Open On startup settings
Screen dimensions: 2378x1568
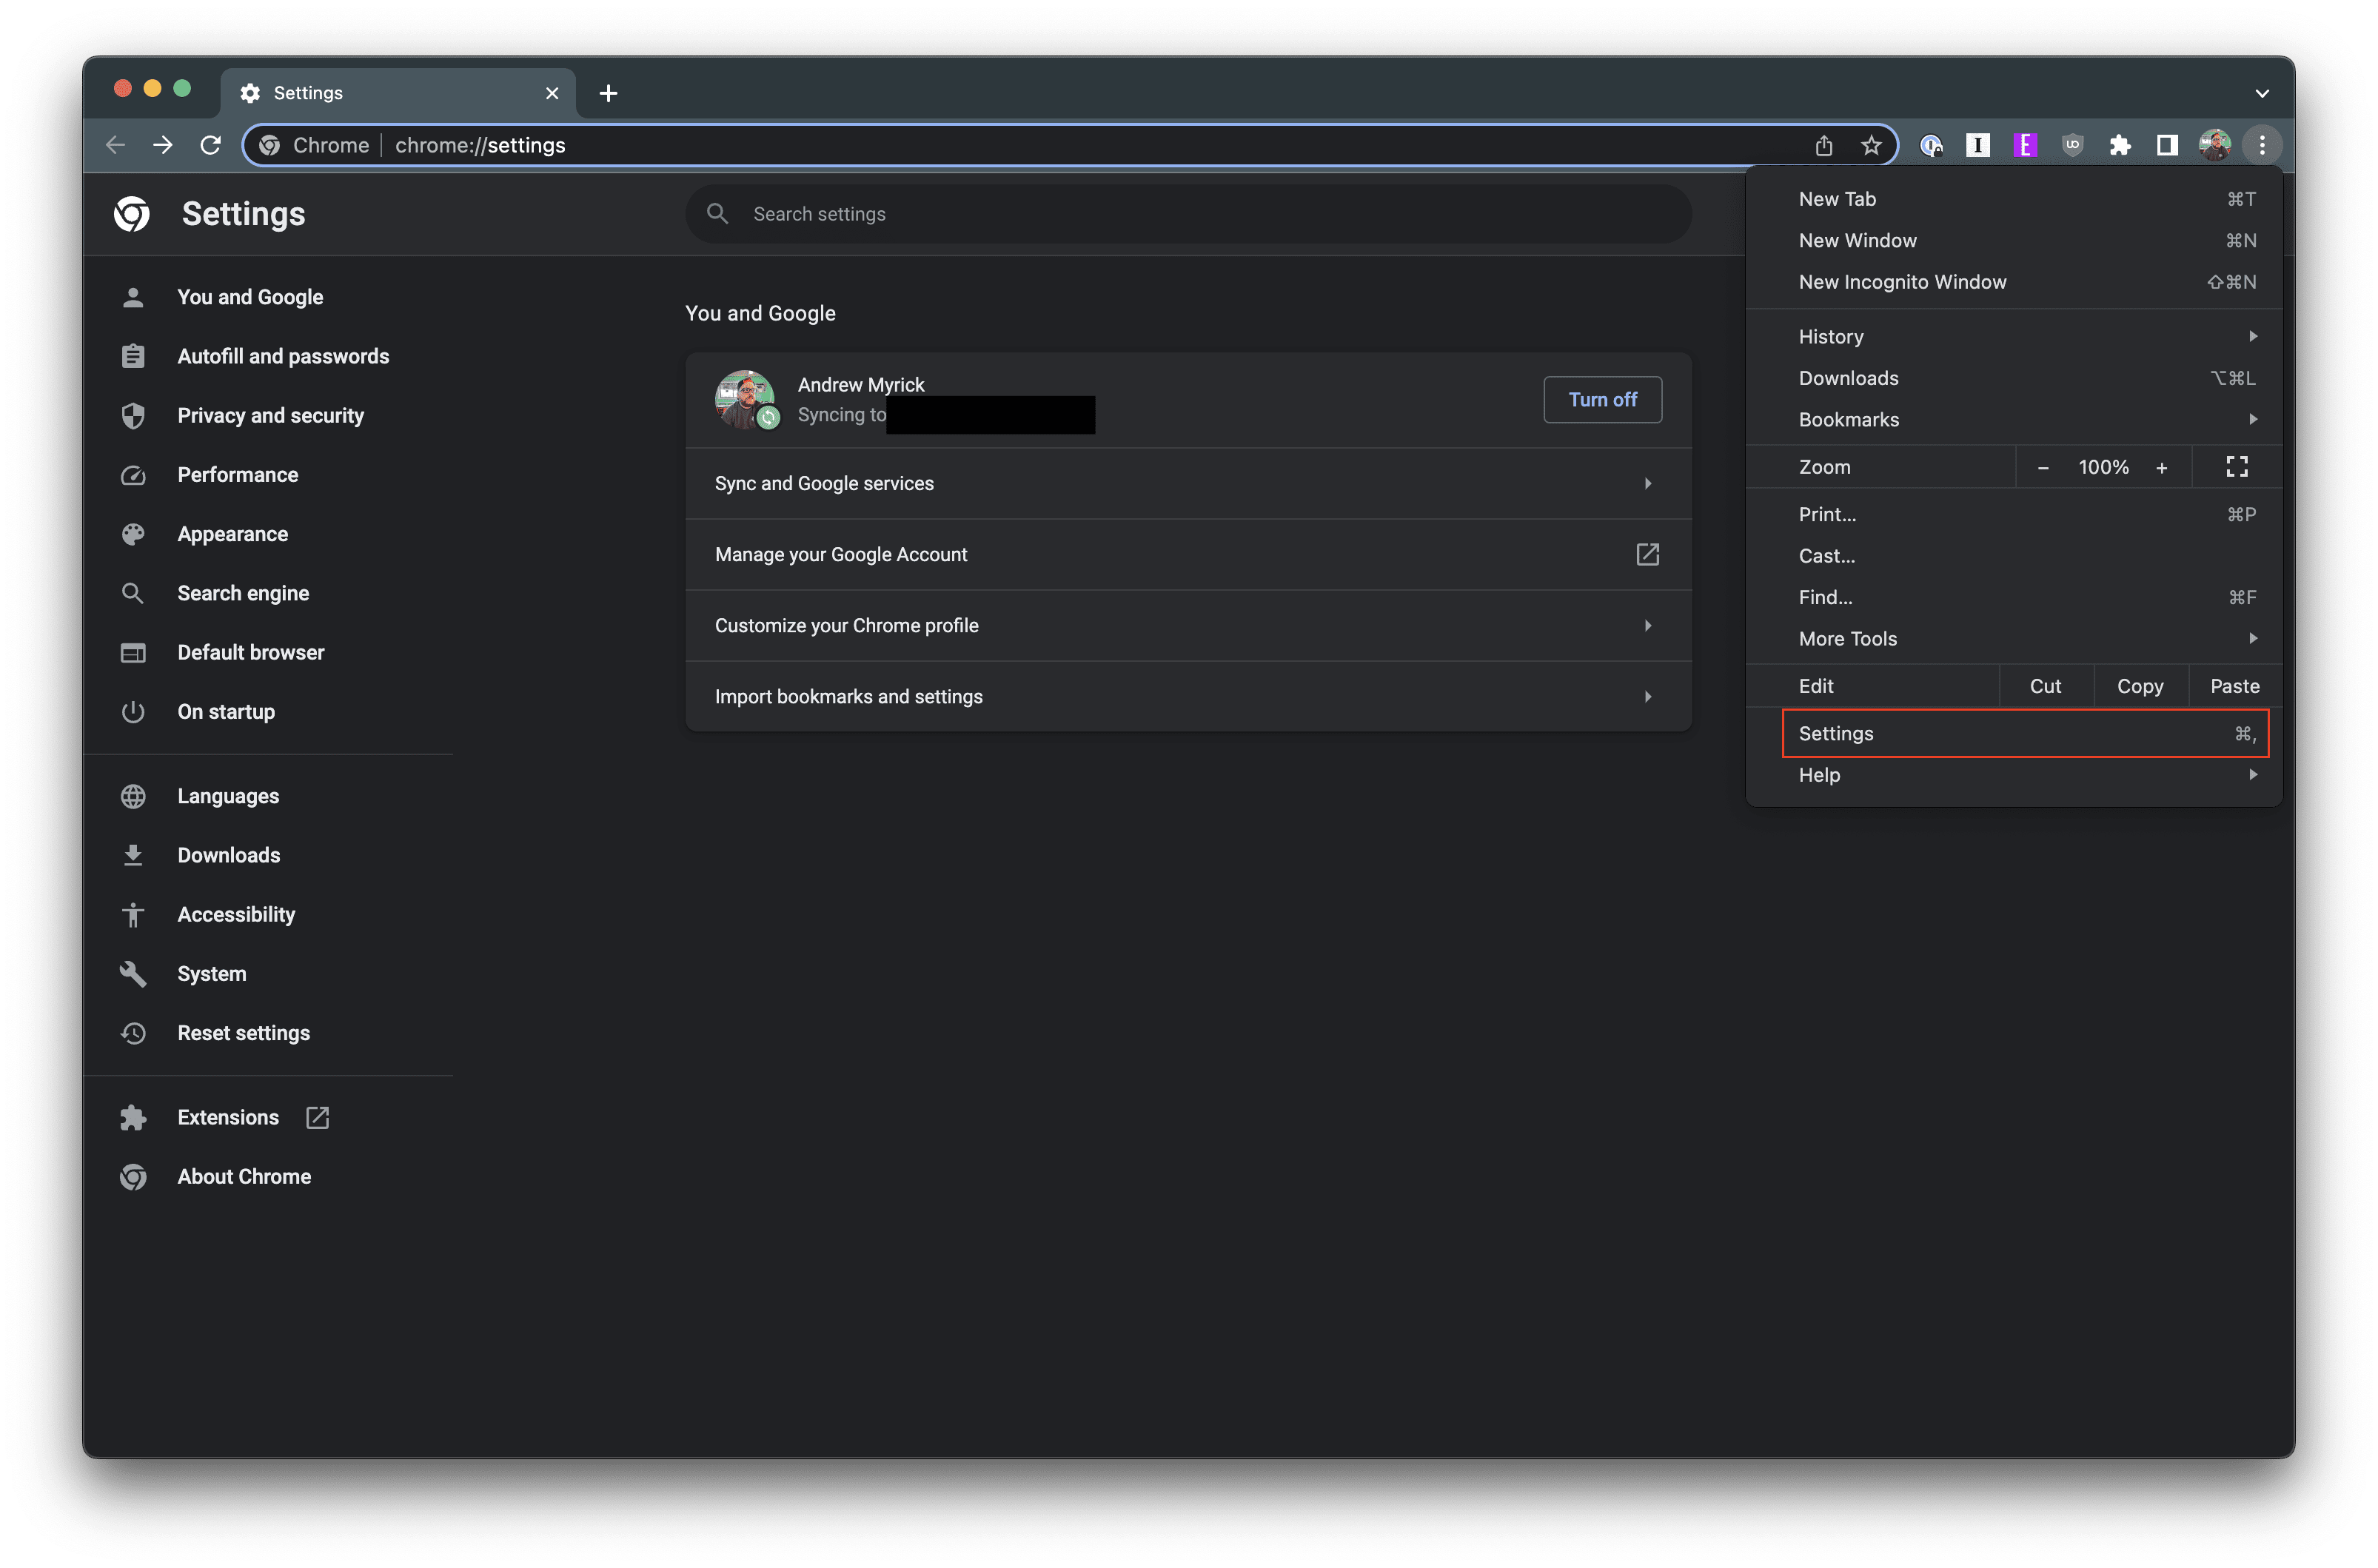(x=226, y=711)
